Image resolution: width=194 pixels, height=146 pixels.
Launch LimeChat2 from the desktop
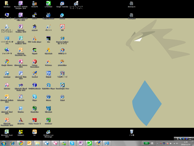pyautogui.click(x=48, y=4)
